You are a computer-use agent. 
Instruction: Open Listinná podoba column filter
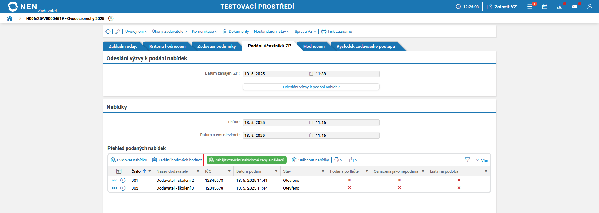click(x=486, y=171)
